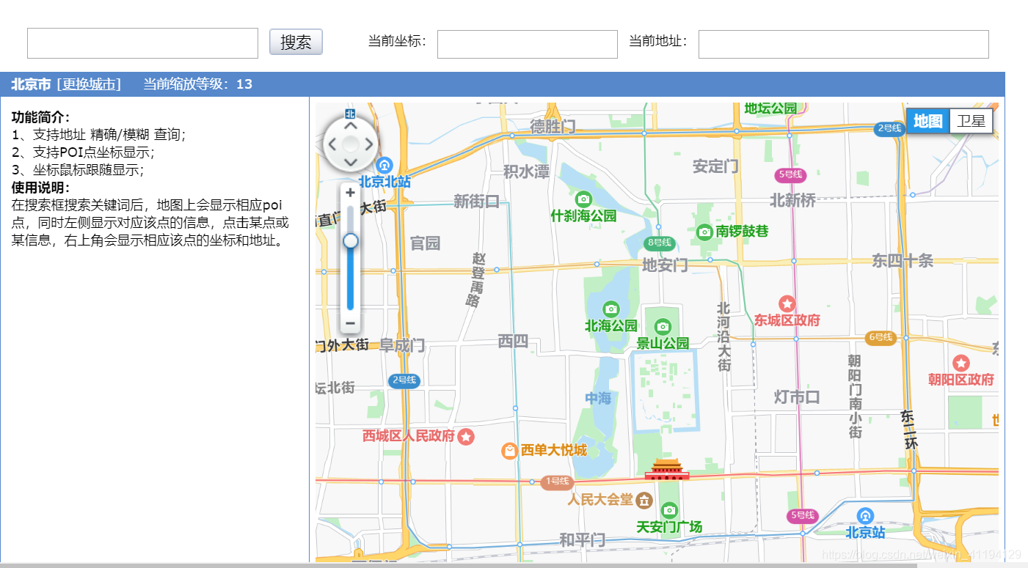Pan the map east with right arrow
1028x568 pixels.
click(369, 144)
